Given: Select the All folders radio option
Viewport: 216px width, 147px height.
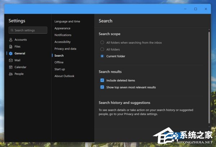Looking at the screenshot, I should 102,49.
